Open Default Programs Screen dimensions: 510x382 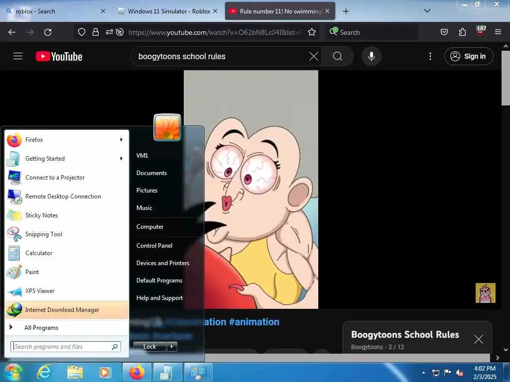pos(159,281)
